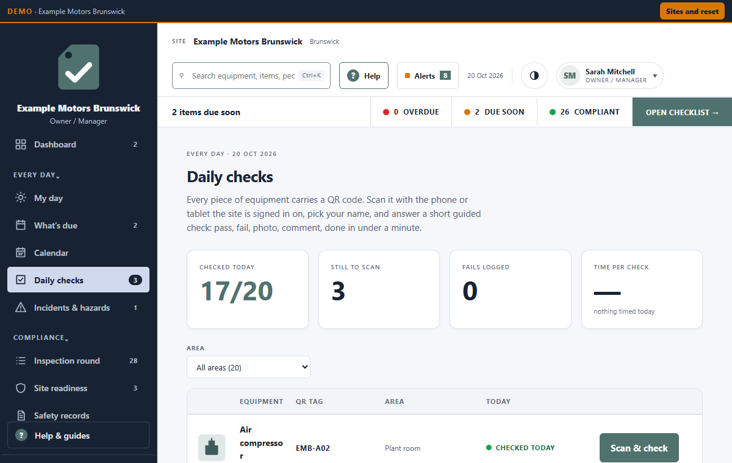Click the Help & guides question icon
Image resolution: width=732 pixels, height=463 pixels.
(21, 436)
